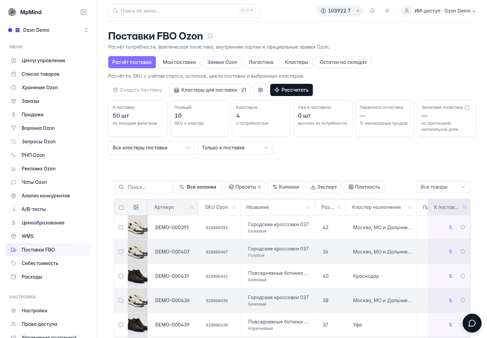487x338 pixels.
Task: Click the Плотность button
Action: (x=364, y=187)
